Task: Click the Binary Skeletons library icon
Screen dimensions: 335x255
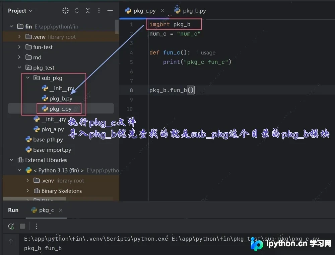Action: click(37, 190)
